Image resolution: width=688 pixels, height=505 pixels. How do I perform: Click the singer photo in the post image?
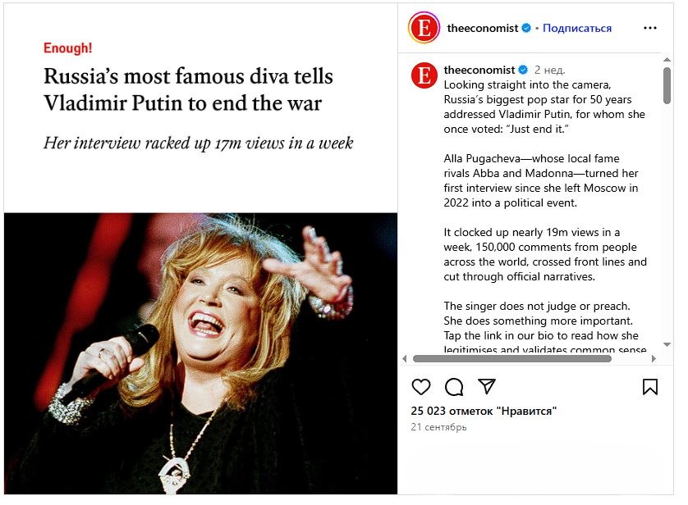coord(200,353)
